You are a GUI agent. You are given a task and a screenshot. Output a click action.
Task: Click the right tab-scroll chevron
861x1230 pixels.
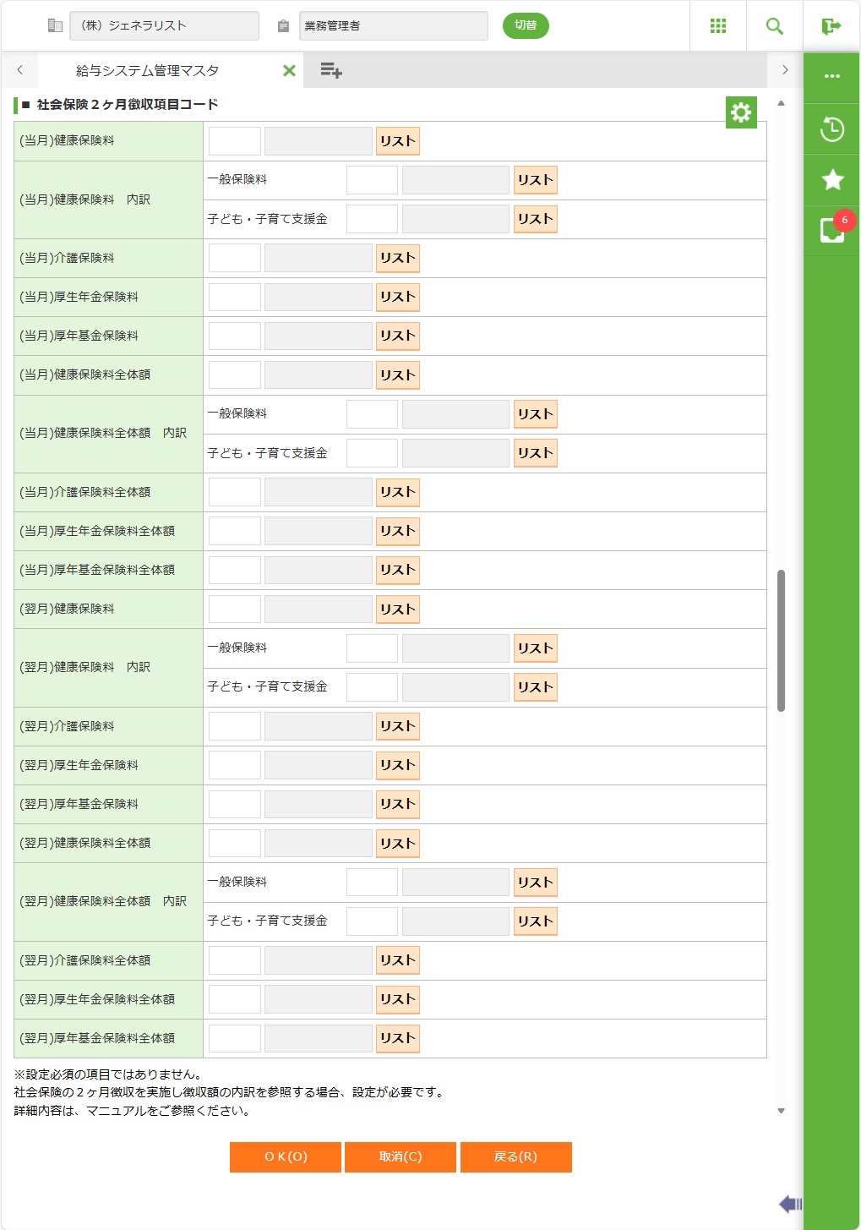coord(785,70)
